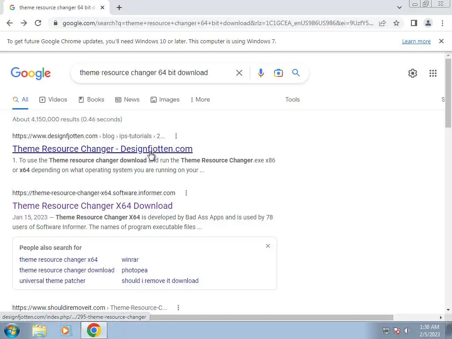Viewport: 452px width, 339px height.
Task: Switch to Videos results
Action: [x=53, y=99]
